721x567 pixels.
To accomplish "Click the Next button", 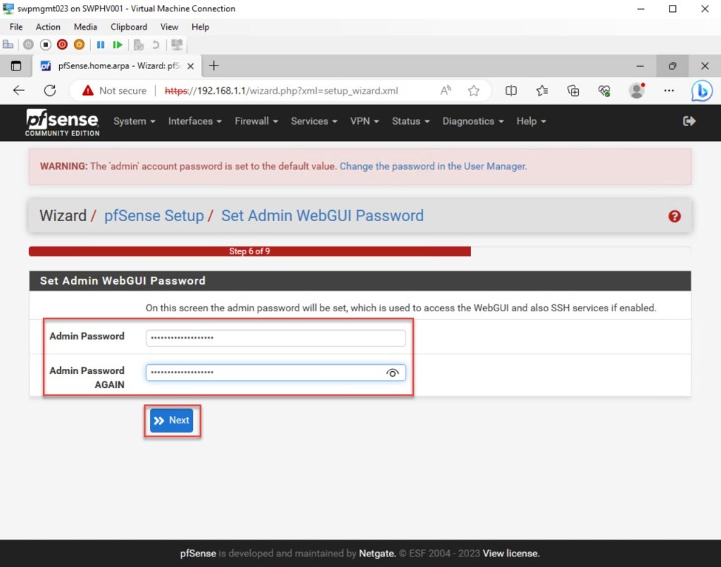I will (172, 420).
